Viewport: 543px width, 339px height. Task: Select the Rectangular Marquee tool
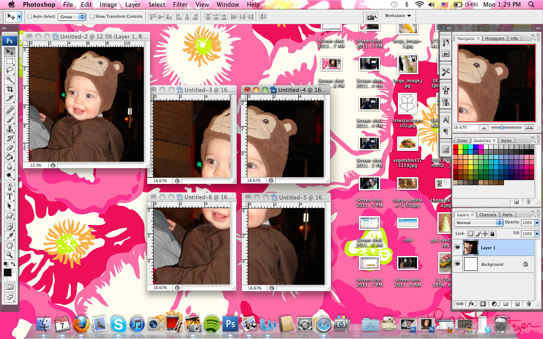[10, 61]
